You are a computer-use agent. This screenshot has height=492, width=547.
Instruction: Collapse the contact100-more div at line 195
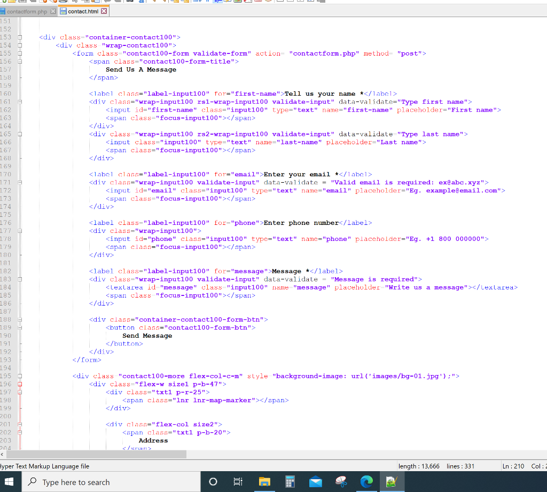[20, 376]
